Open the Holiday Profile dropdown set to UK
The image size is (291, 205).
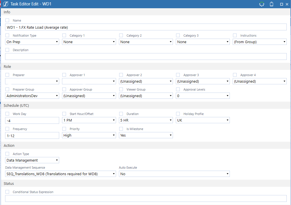click(x=203, y=120)
